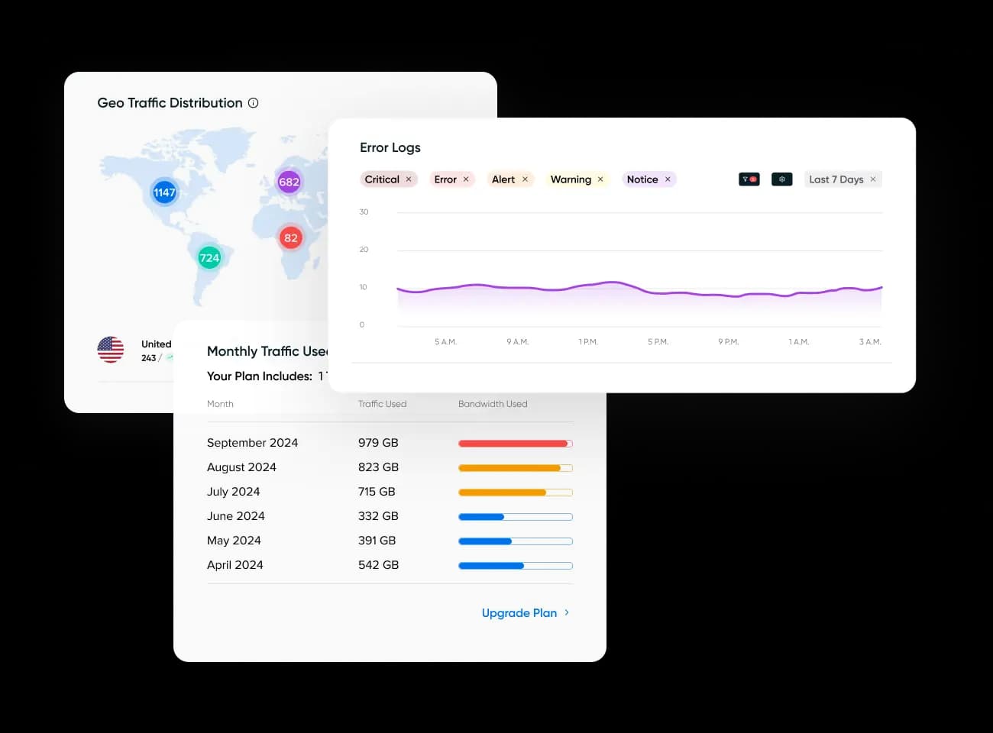Clear the Last 7 Days range filter
The image size is (993, 733).
(873, 179)
